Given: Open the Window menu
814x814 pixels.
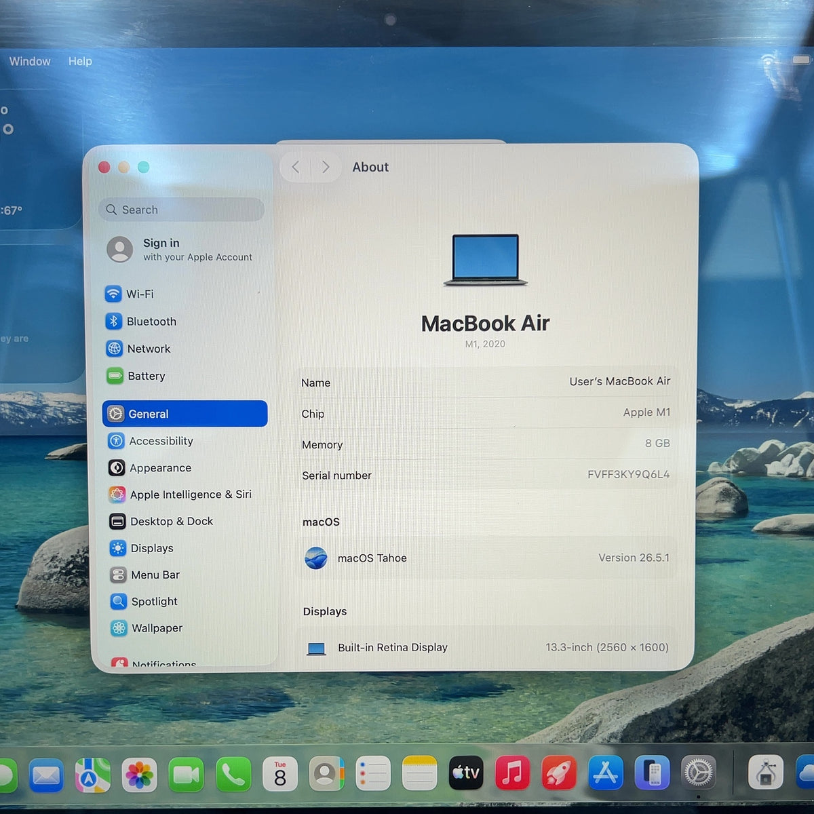Looking at the screenshot, I should 30,61.
